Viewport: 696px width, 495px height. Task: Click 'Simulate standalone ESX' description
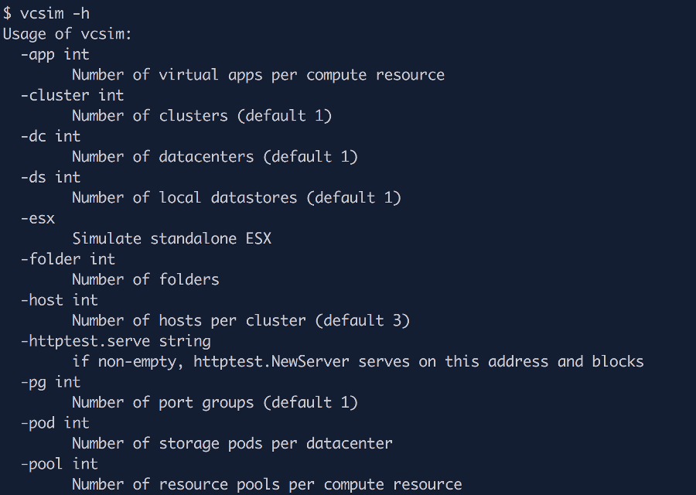click(172, 238)
